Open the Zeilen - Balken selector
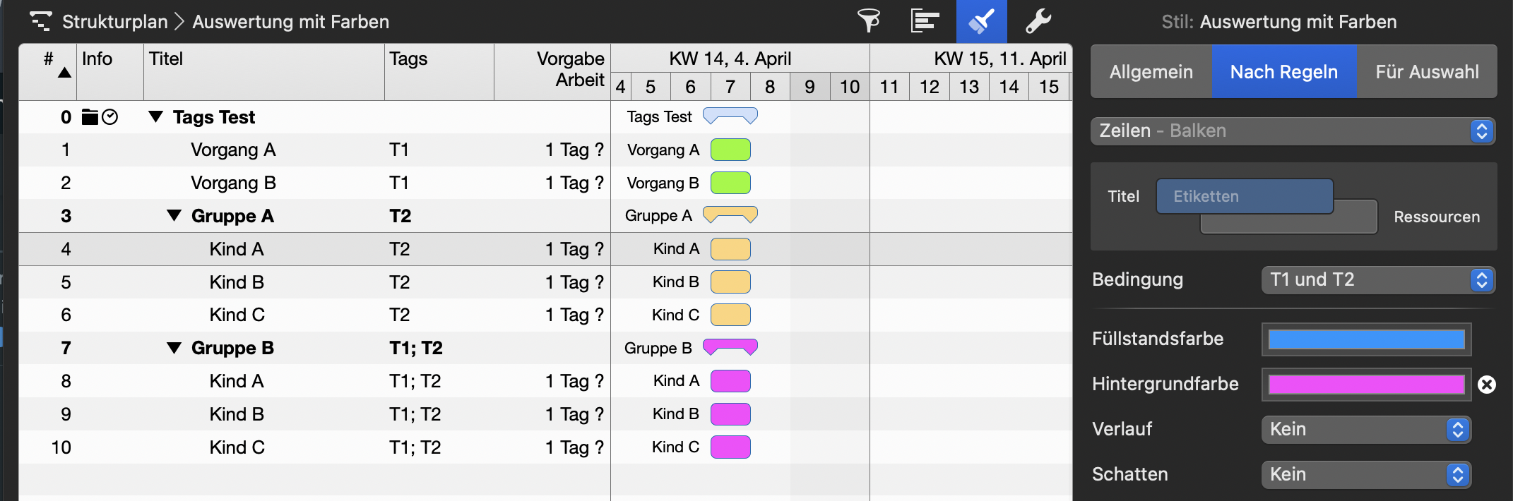This screenshot has width=1513, height=501. point(1292,131)
